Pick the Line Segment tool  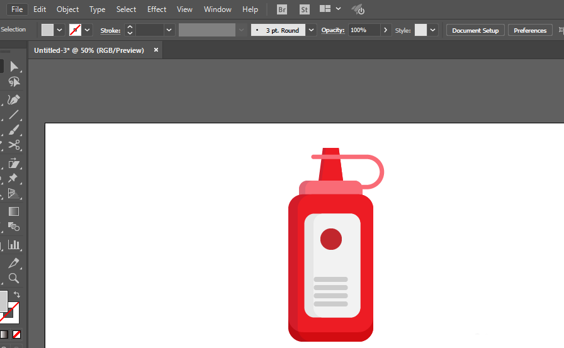click(14, 115)
